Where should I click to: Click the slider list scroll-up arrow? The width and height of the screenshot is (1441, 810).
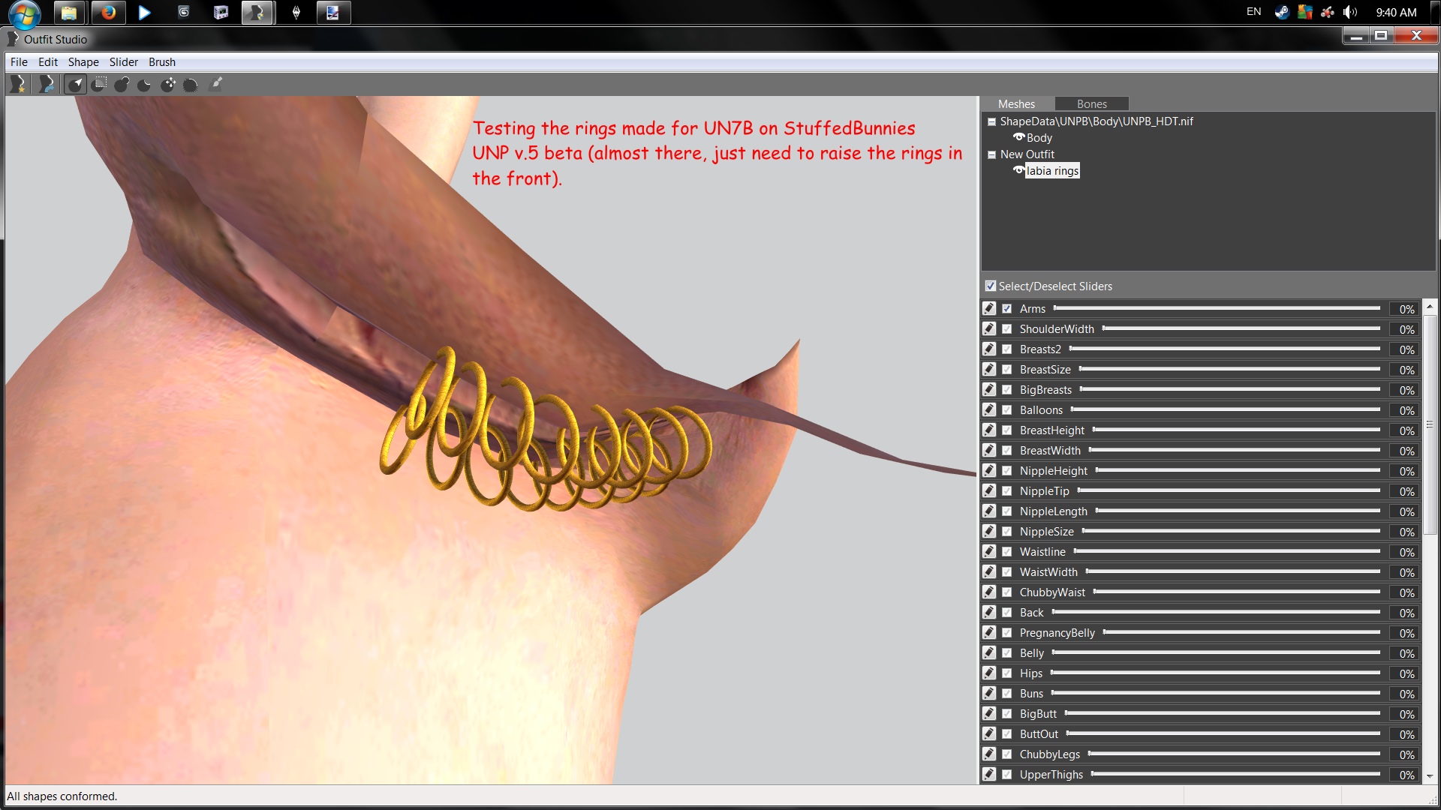coord(1430,307)
